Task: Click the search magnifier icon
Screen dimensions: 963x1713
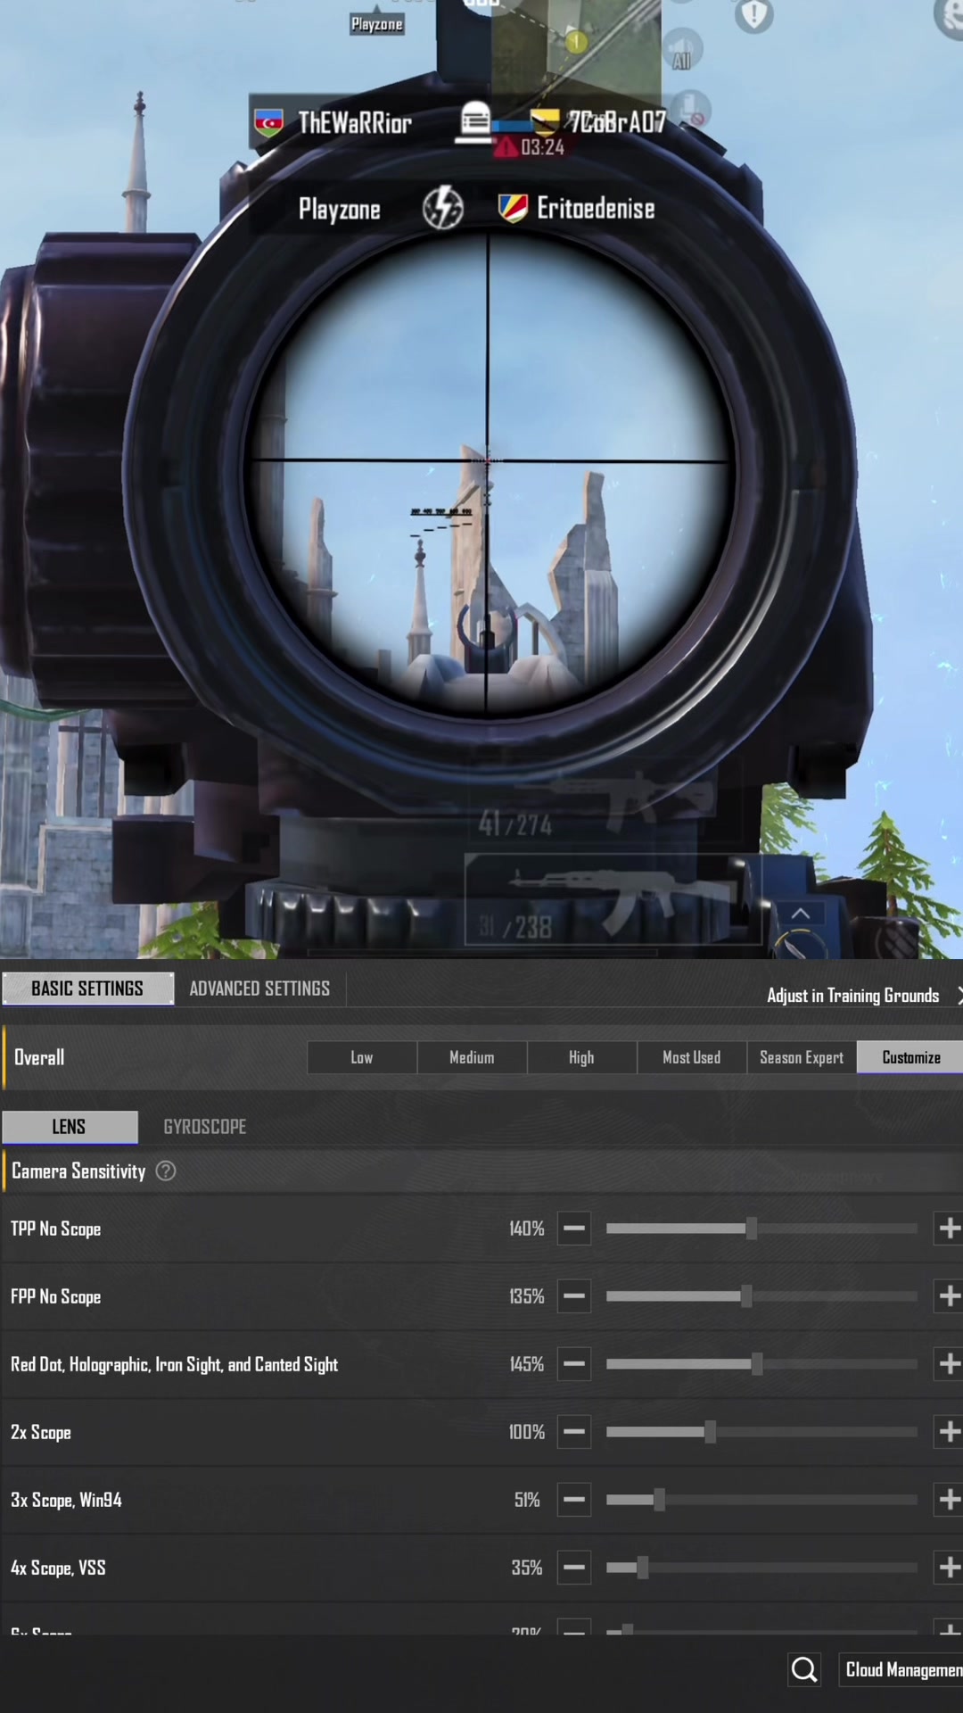Action: (x=804, y=1669)
